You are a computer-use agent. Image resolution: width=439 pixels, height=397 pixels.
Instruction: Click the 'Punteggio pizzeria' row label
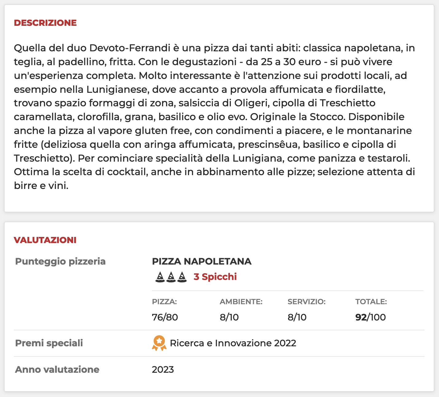[x=61, y=261]
